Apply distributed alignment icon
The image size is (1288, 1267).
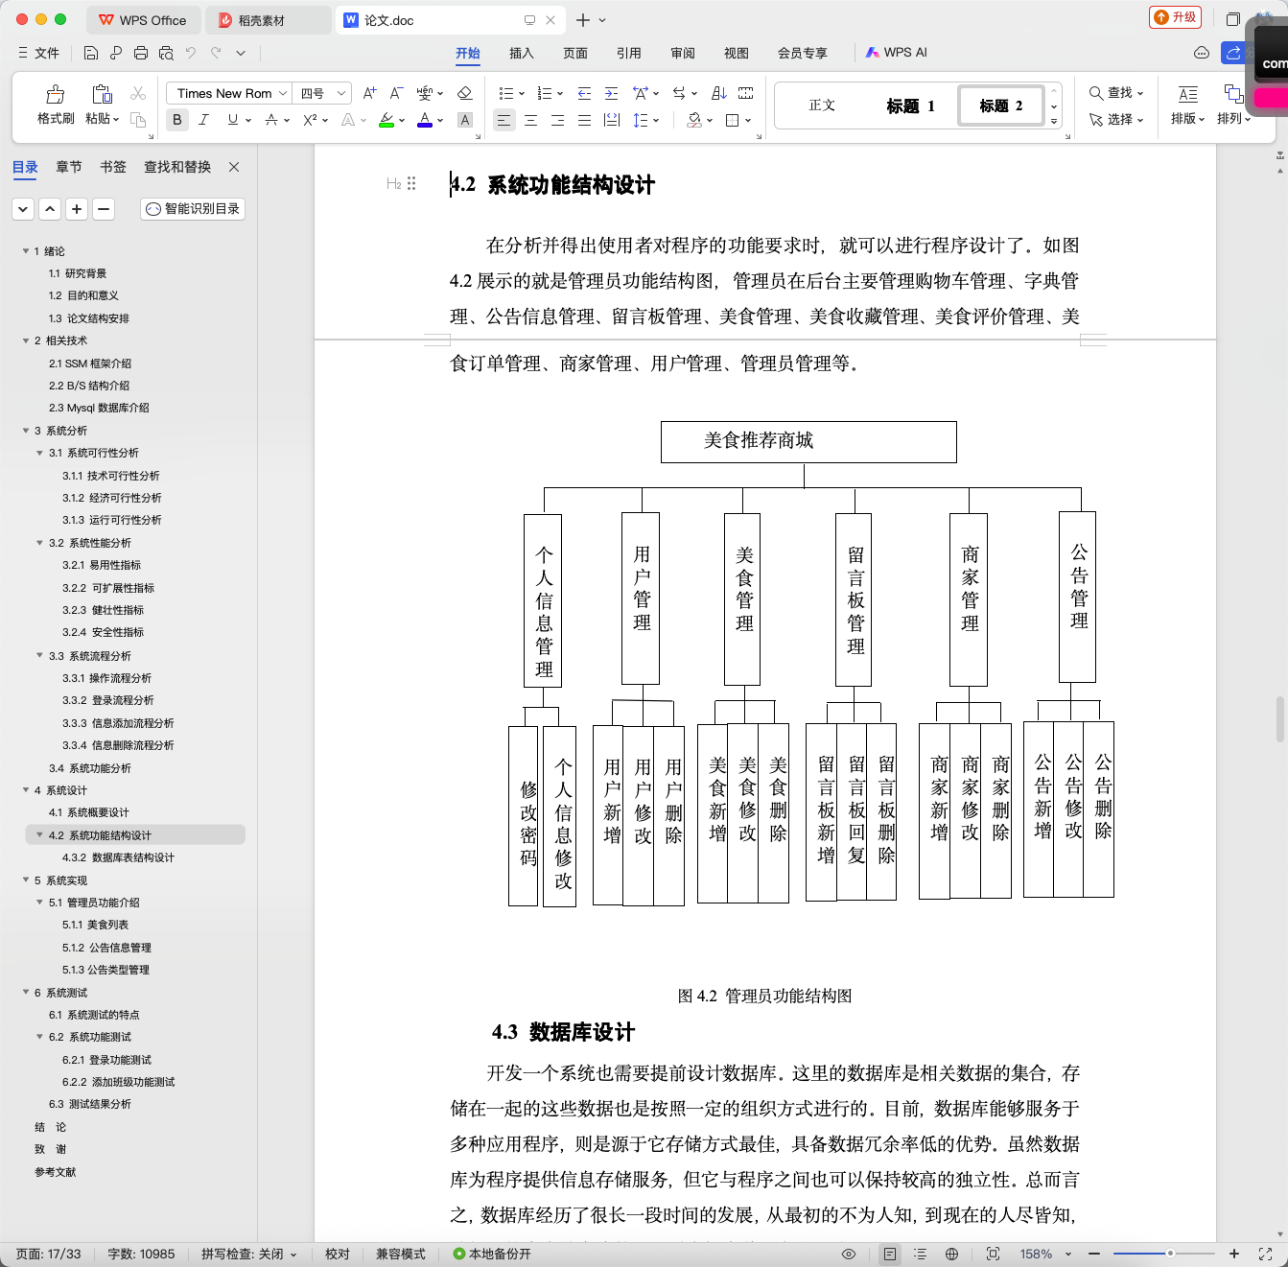pos(611,120)
